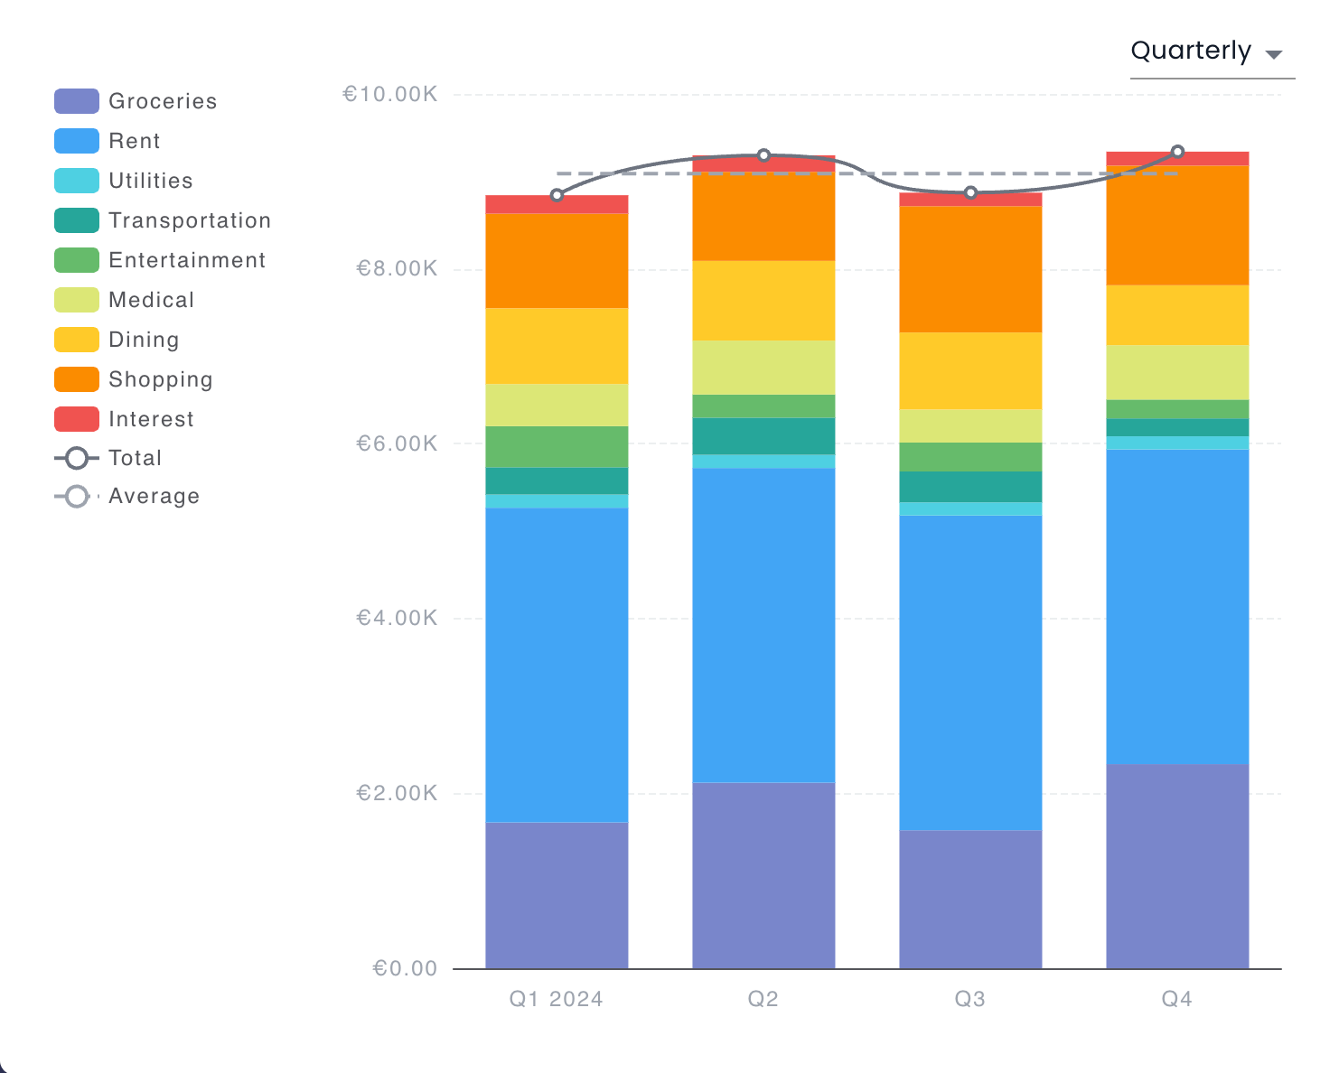The image size is (1339, 1073).
Task: Click the €2.00K axis value
Action: [397, 794]
